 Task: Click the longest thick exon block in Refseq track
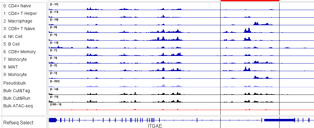tap(279, 120)
